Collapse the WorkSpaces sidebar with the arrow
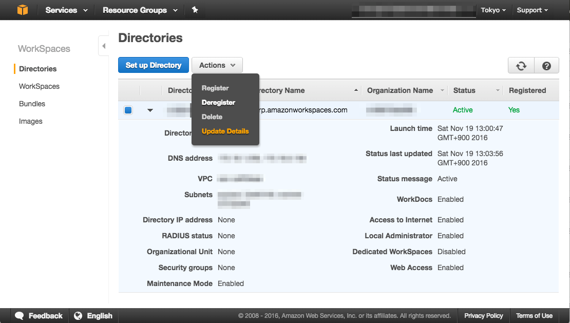This screenshot has width=570, height=323. tap(103, 45)
